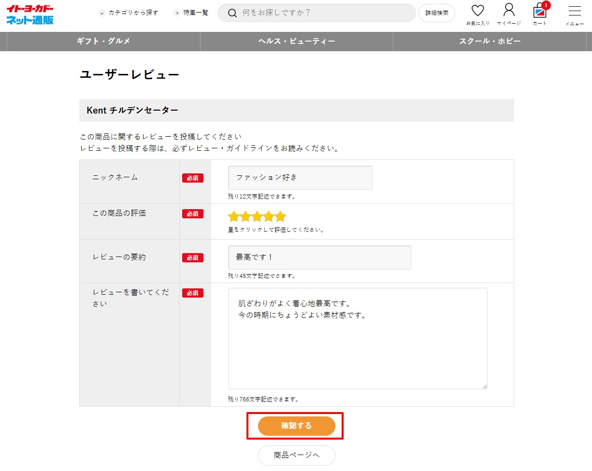Focus the nickname input field
The image size is (592, 471).
[300, 178]
